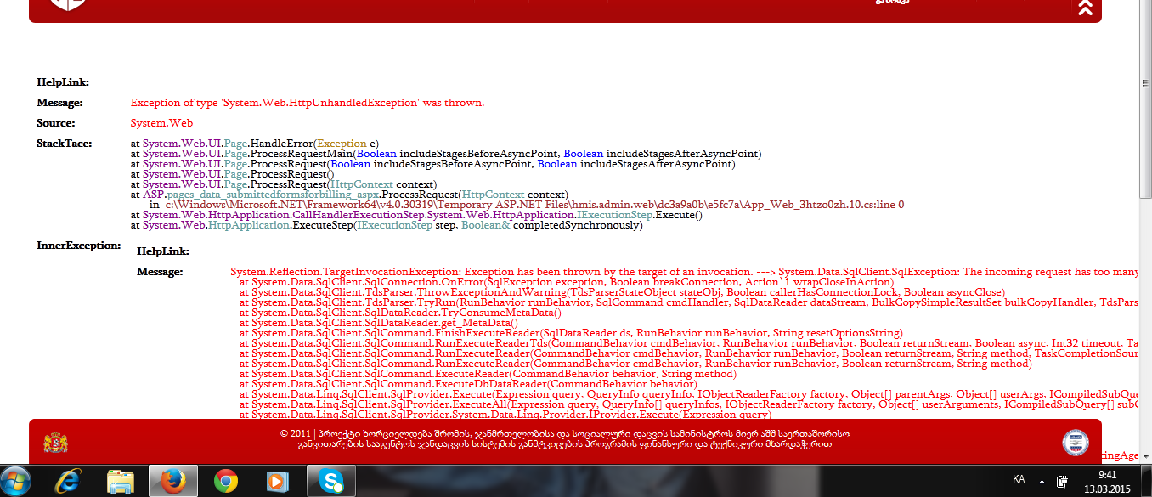
Task: Launch Internet Explorer from the taskbar
Action: [69, 482]
